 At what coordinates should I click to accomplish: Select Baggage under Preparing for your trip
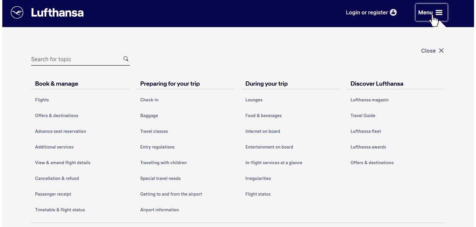(149, 116)
